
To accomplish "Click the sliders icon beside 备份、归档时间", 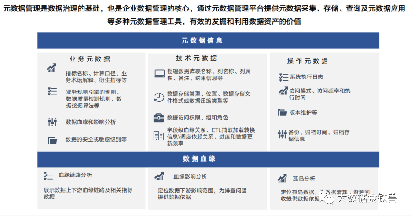I will 282,134.
